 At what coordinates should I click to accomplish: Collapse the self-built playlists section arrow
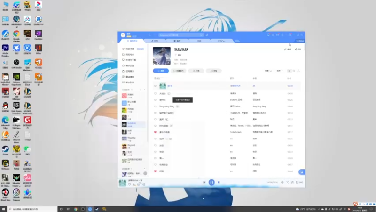(144, 90)
